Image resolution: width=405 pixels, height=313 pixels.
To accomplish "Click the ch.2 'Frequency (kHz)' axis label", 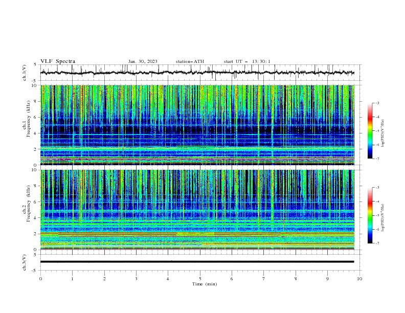I will (28, 204).
